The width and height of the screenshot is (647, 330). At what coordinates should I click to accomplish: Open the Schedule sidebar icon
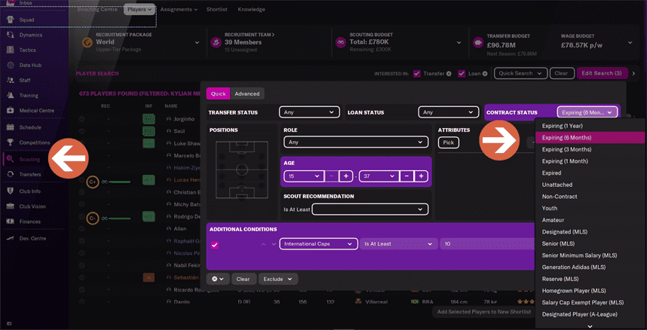pyautogui.click(x=11, y=127)
